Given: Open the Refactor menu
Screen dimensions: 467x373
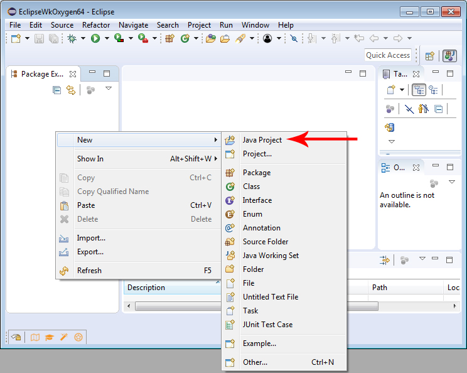Looking at the screenshot, I should 96,25.
